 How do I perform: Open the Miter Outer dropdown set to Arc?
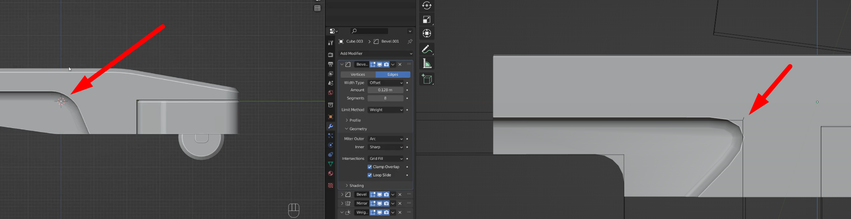pos(385,139)
